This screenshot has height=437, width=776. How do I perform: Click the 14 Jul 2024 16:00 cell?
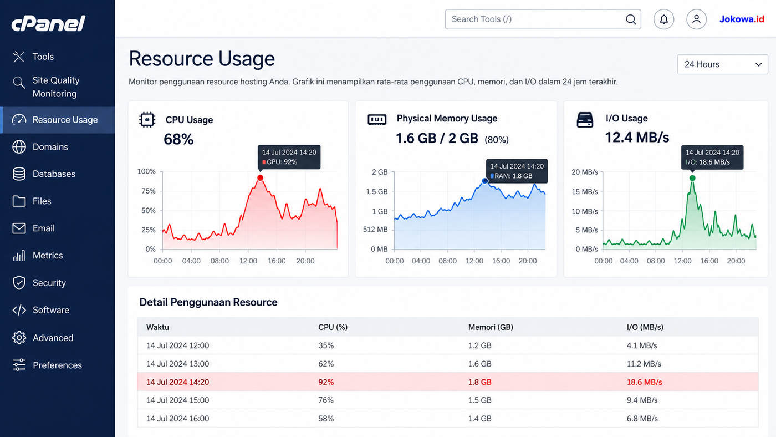[x=178, y=419]
